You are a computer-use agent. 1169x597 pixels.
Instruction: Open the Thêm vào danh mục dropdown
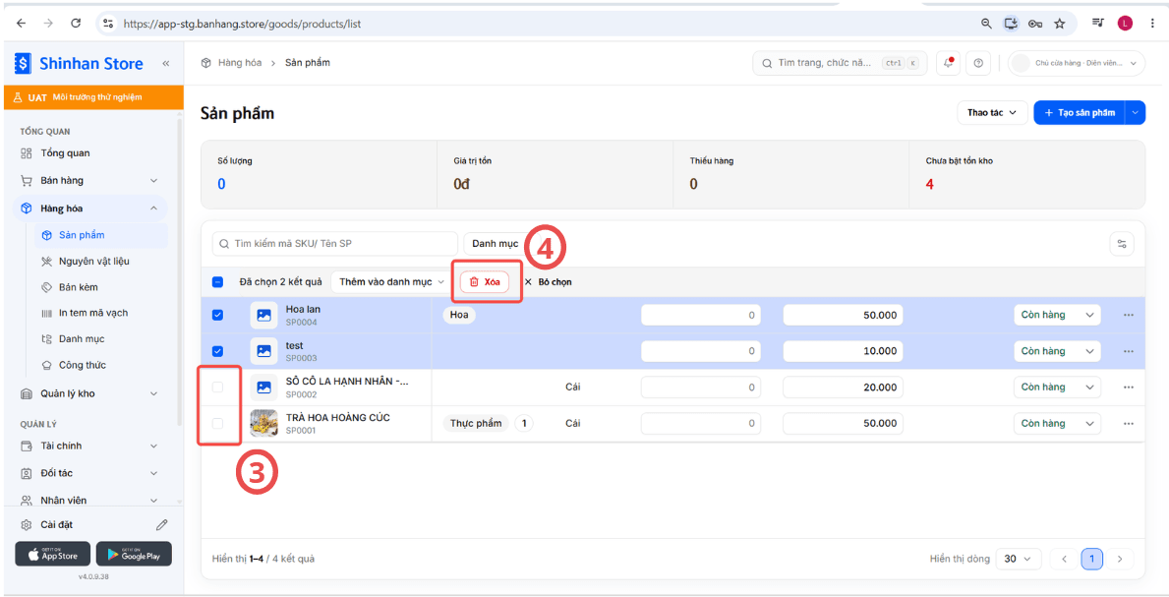(391, 282)
